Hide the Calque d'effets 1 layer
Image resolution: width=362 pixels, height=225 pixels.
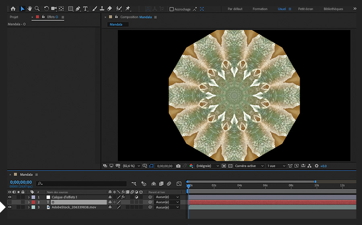coord(10,197)
